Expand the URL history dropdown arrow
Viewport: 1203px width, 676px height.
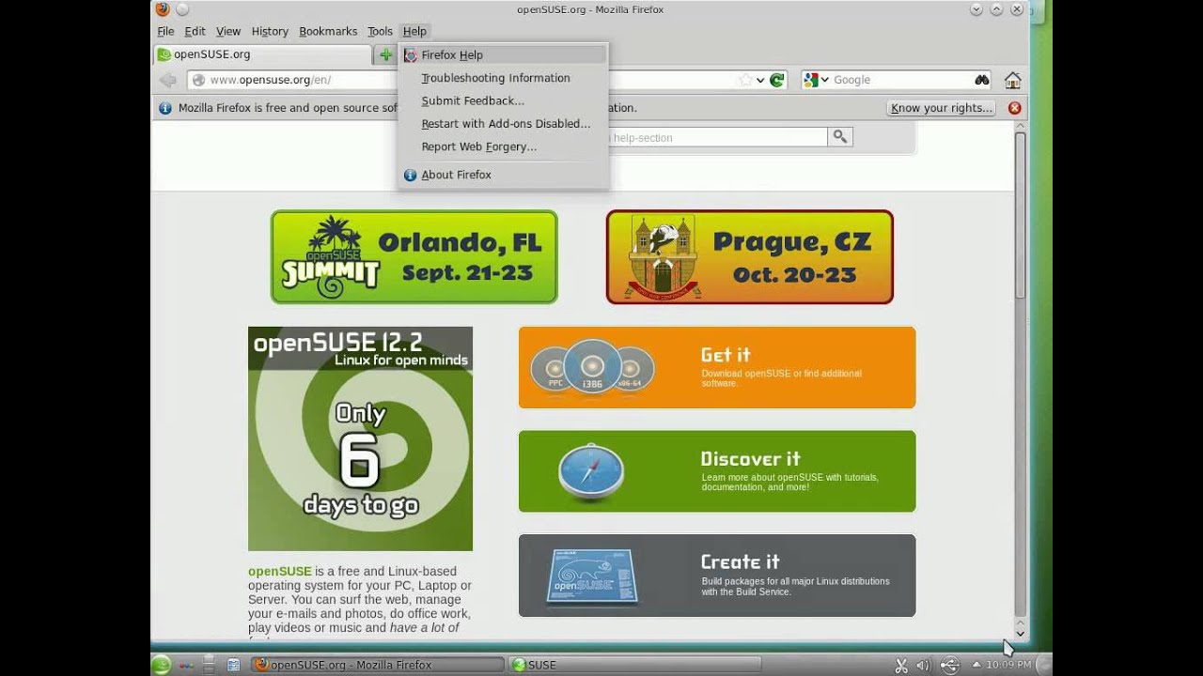pos(760,80)
